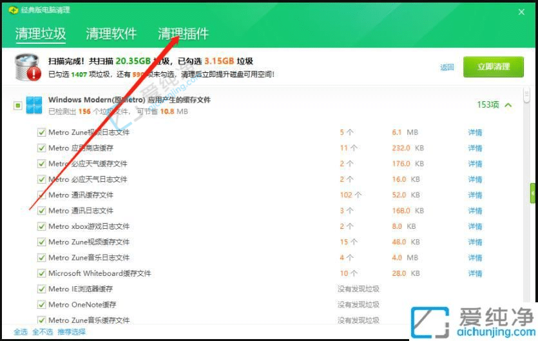Open the 清理软件 tab
This screenshot has width=538, height=341.
pos(111,34)
